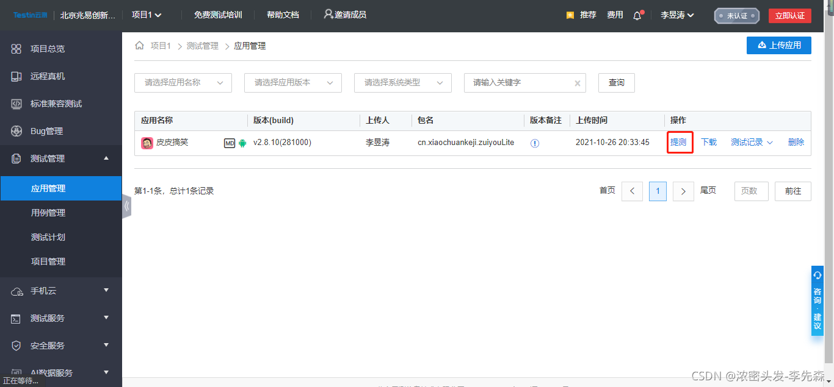Expand the 安全服务 sidebar section
Image resolution: width=834 pixels, height=387 pixels.
(61, 346)
